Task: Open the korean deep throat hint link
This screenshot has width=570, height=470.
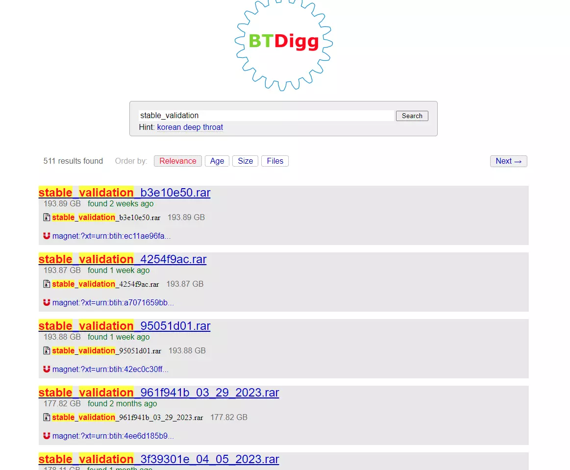Action: coord(190,127)
